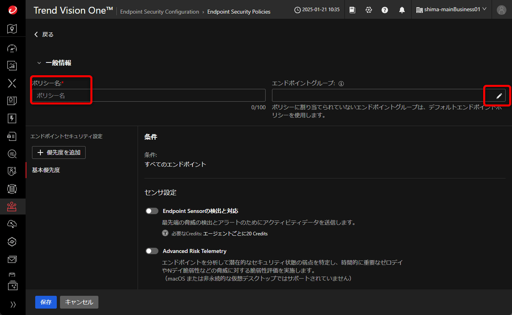Click the pencil edit endpoint group icon
The height and width of the screenshot is (315, 512).
(499, 96)
